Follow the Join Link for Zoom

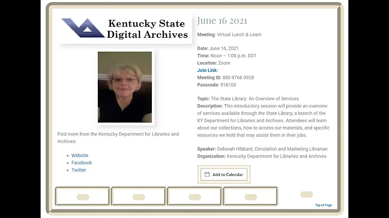(207, 70)
